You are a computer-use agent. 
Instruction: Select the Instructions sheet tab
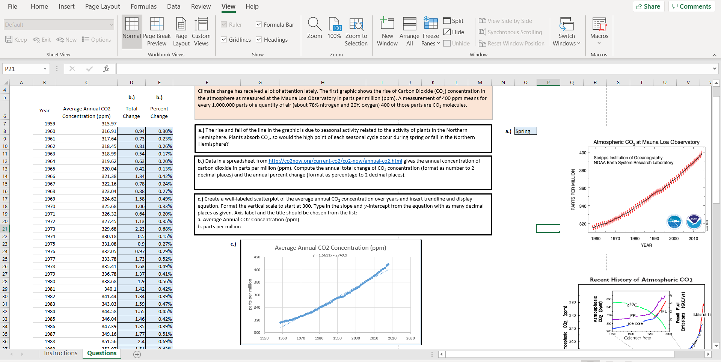[x=60, y=353]
